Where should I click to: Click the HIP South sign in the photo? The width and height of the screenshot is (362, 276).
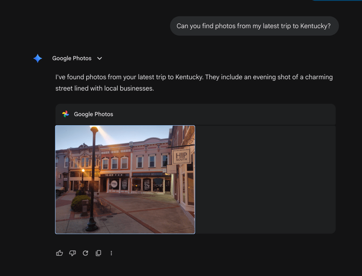pyautogui.click(x=181, y=156)
